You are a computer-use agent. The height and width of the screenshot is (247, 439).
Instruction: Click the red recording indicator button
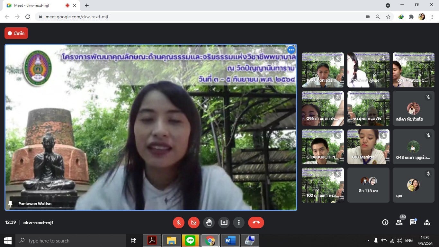coord(16,33)
